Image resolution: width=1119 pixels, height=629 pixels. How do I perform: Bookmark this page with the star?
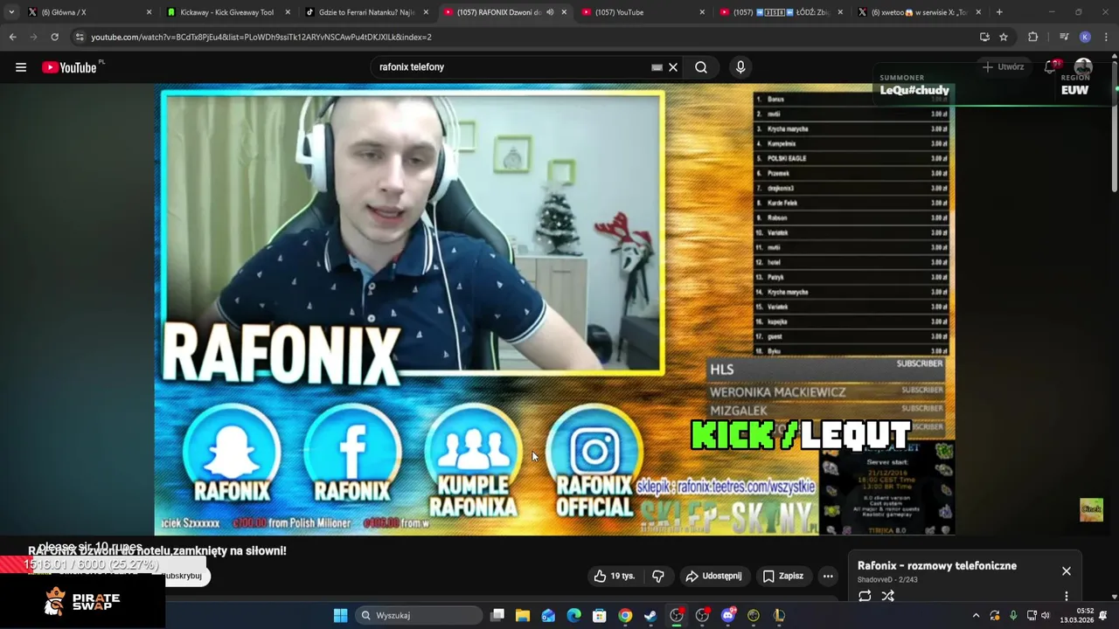click(x=1004, y=37)
